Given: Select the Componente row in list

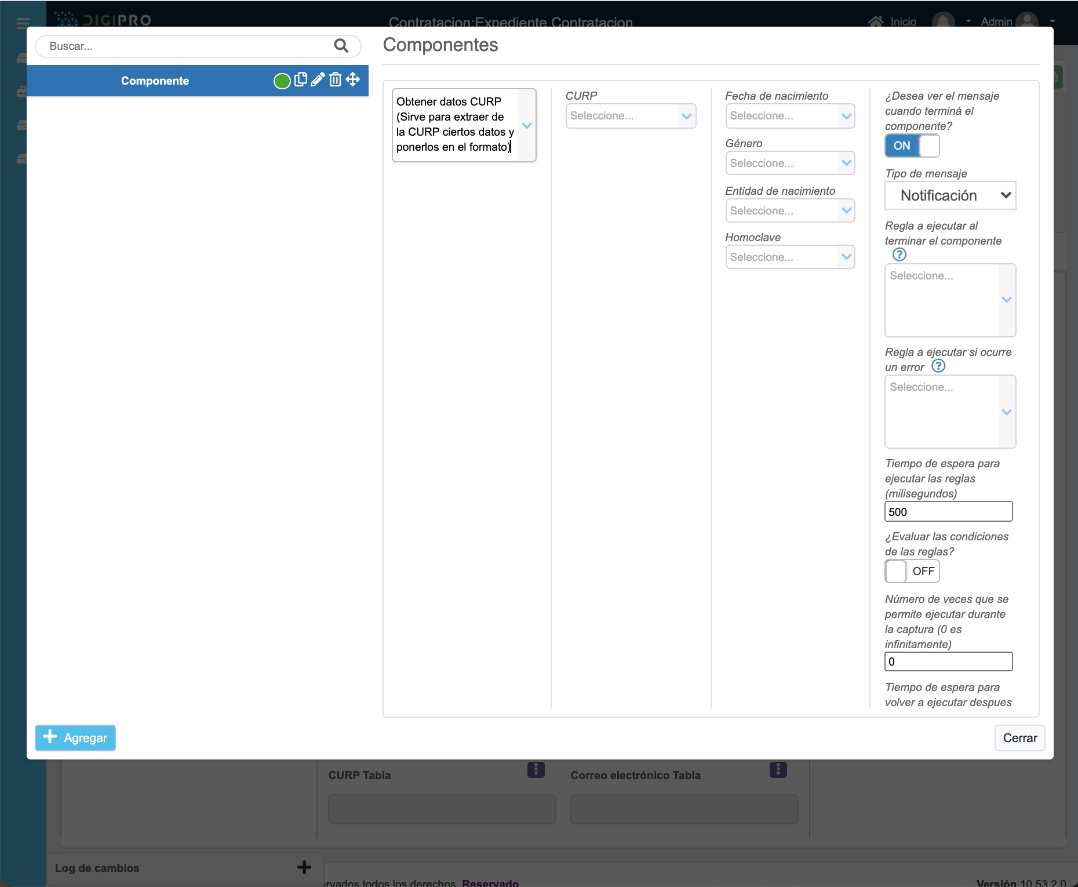Looking at the screenshot, I should pyautogui.click(x=155, y=81).
